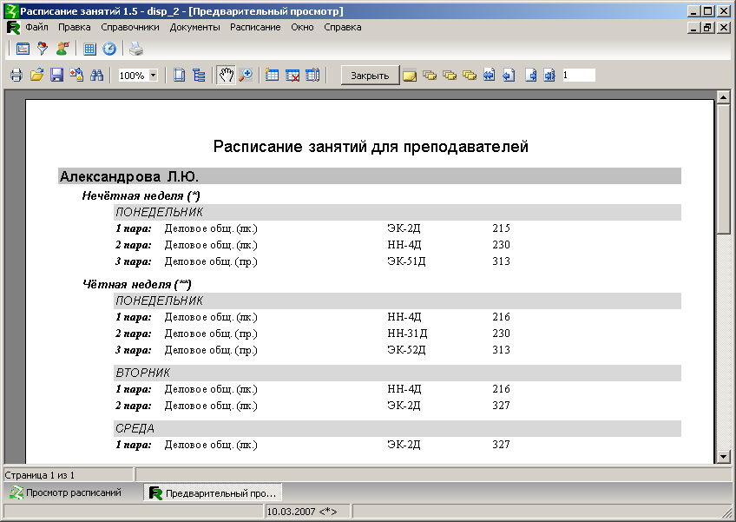736x522 pixels.
Task: Click the Нечётная неделя (*) label
Action: pyautogui.click(x=141, y=195)
